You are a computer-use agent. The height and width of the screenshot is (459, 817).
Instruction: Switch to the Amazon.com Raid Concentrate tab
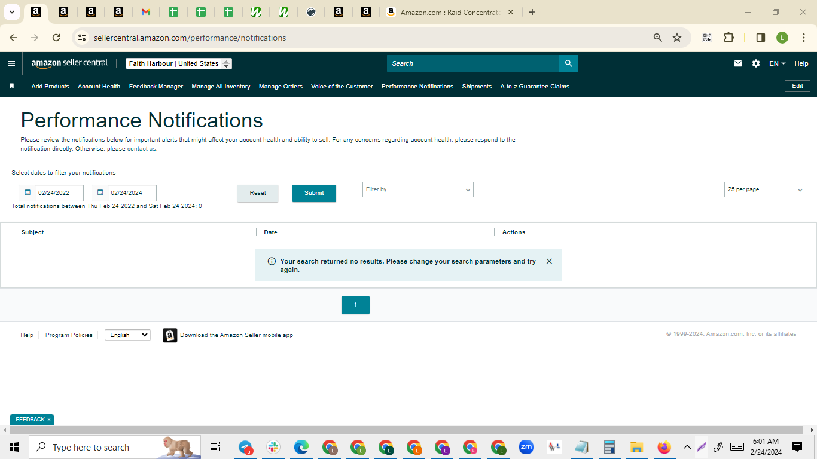coord(451,12)
